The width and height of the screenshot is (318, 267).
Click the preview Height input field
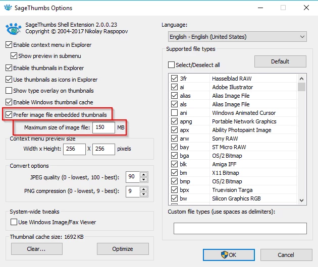[x=103, y=149]
